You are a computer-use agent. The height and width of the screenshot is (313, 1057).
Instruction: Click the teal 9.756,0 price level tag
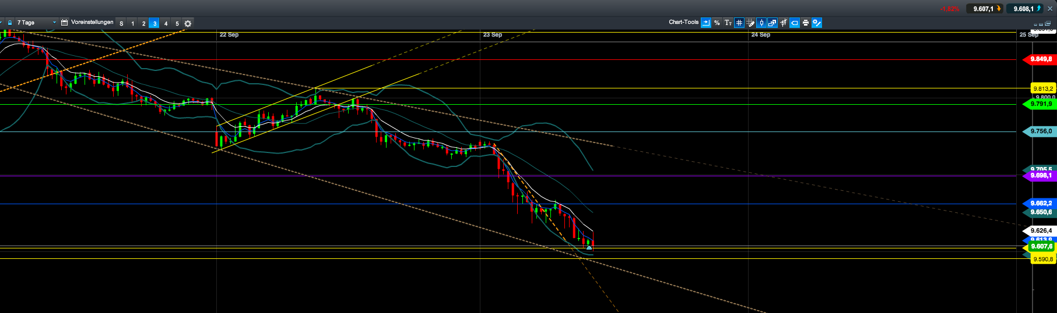tap(1040, 131)
